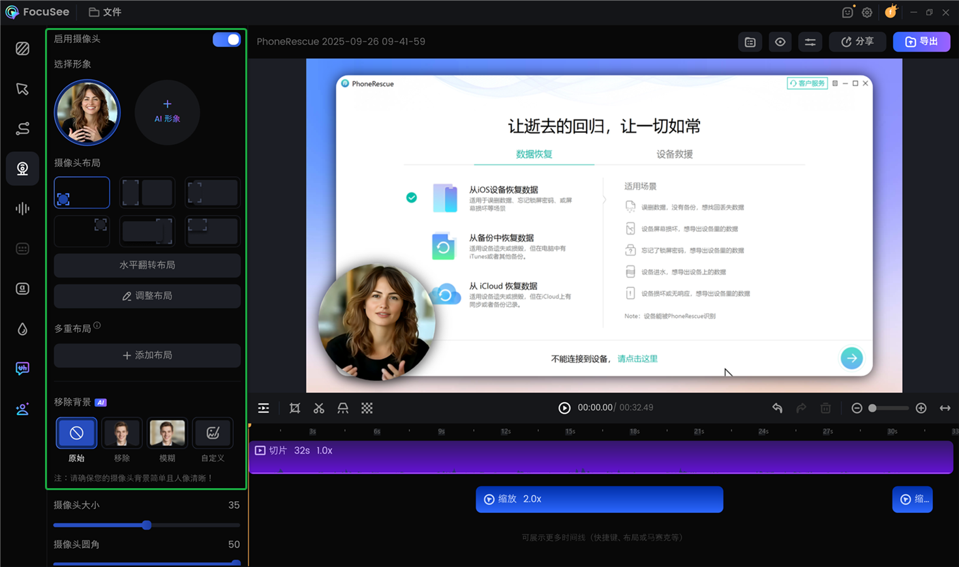Click the 摄像头圆角 slider
Screen dimensions: 959x567
(x=147, y=563)
